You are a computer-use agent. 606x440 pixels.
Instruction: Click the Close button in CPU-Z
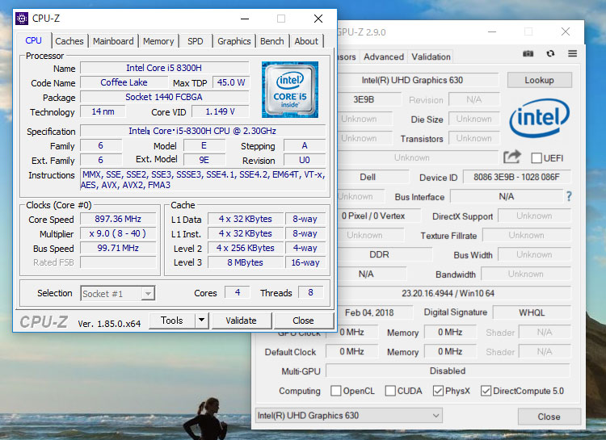[x=303, y=321]
